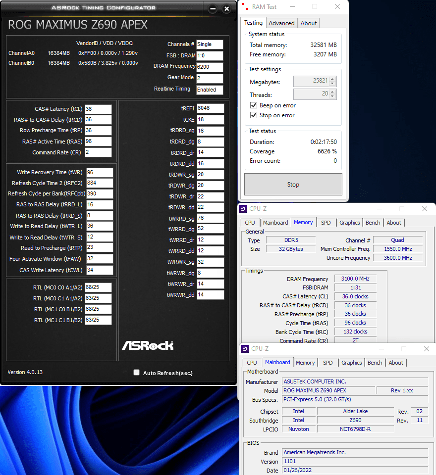Image resolution: width=436 pixels, height=475 pixels.
Task: Toggle Beep on error checkbox
Action: click(x=254, y=105)
